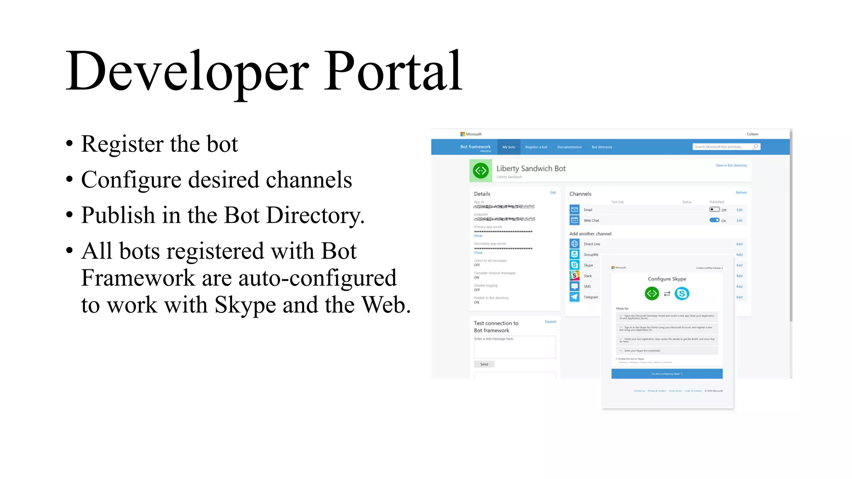Click the Skype channel icon in list
The width and height of the screenshot is (852, 479).
[x=575, y=265]
